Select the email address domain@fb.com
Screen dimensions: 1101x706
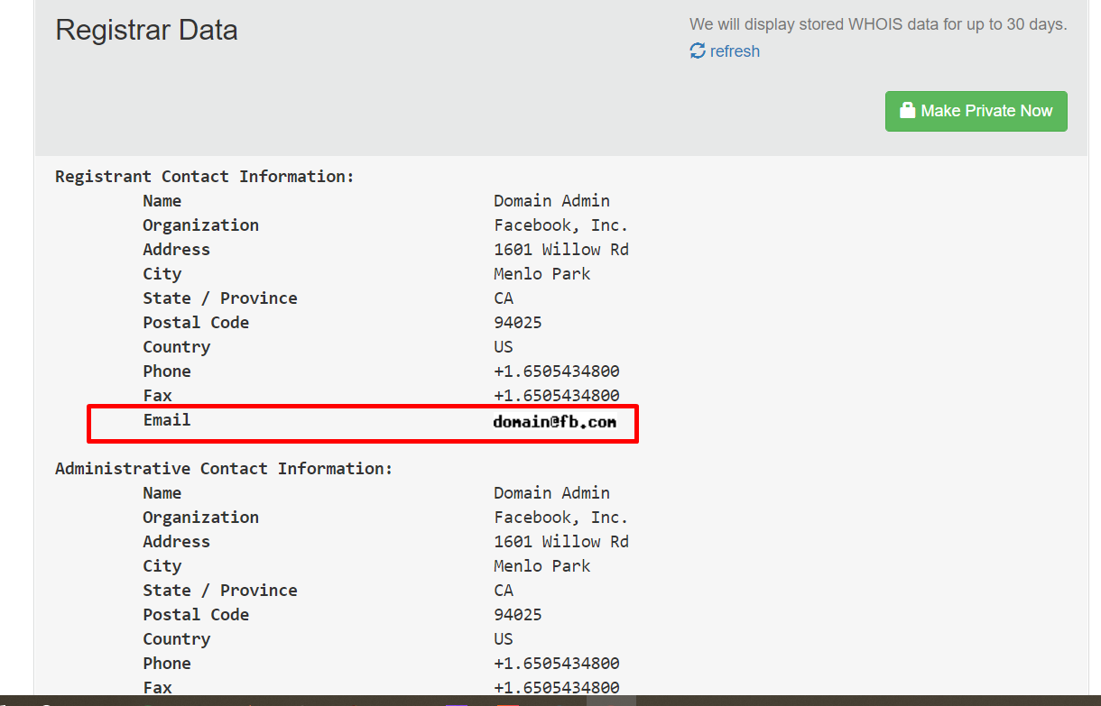click(555, 421)
